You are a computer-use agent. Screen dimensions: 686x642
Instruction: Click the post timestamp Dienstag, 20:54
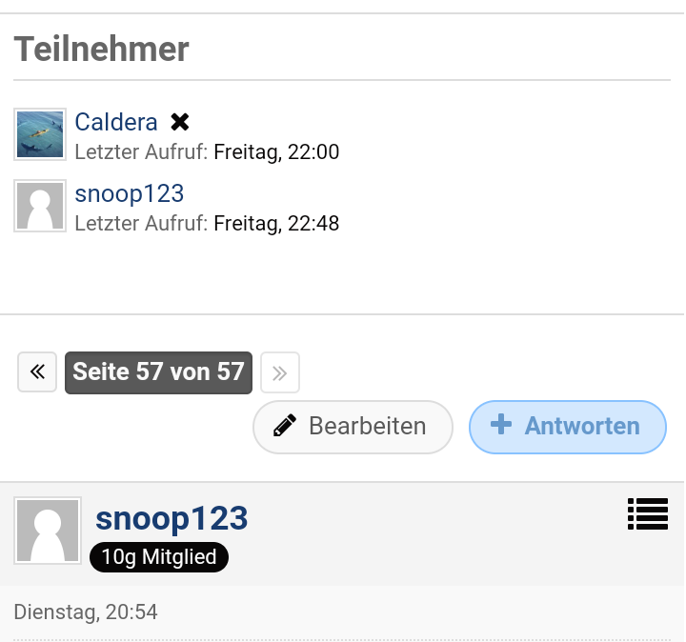tap(86, 612)
